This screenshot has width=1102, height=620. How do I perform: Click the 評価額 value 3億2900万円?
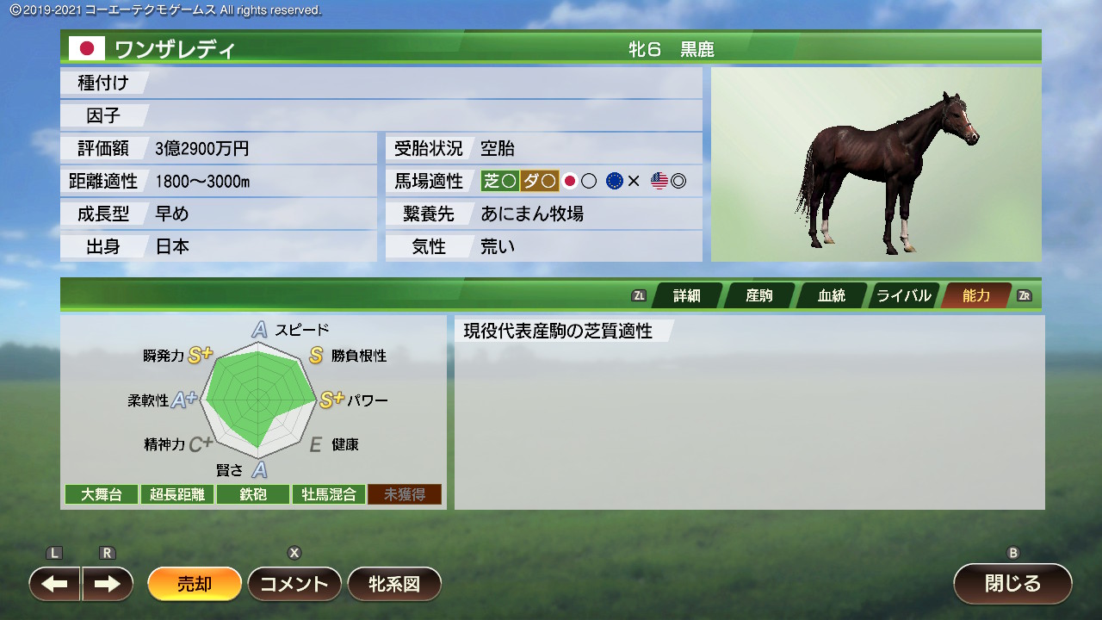202,149
